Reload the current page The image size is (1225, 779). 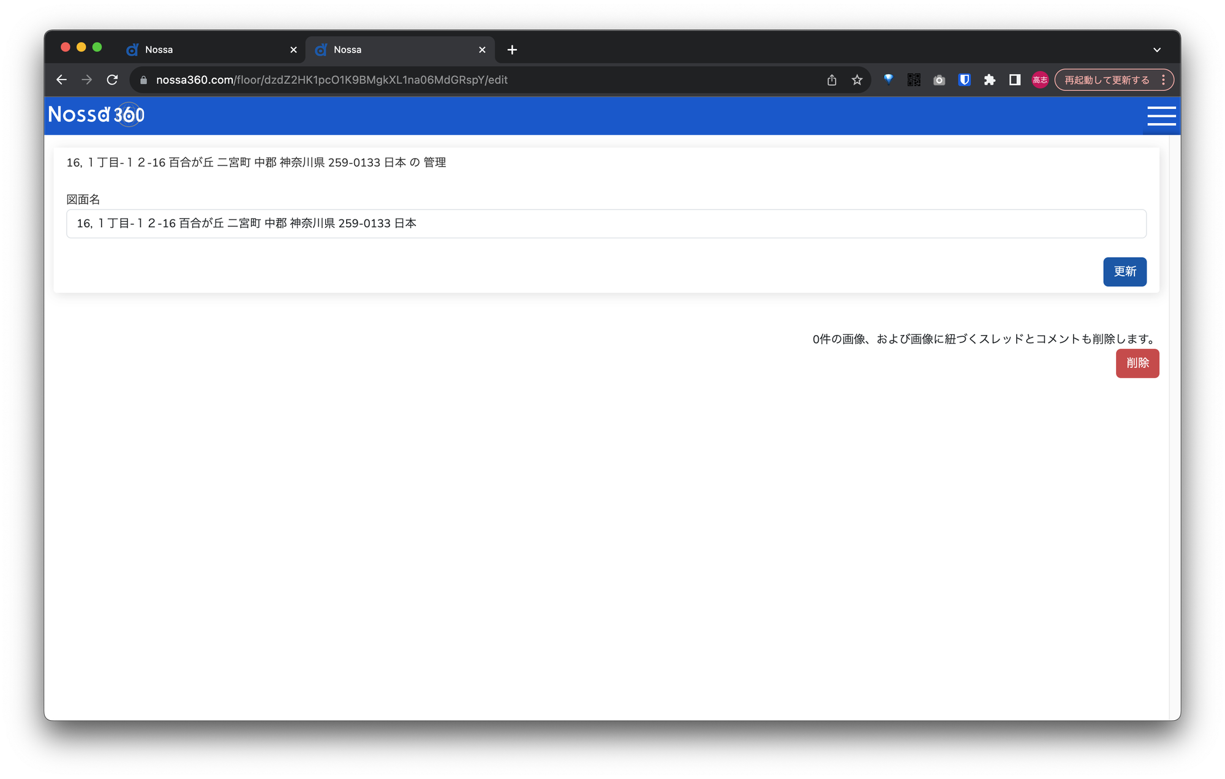(112, 80)
